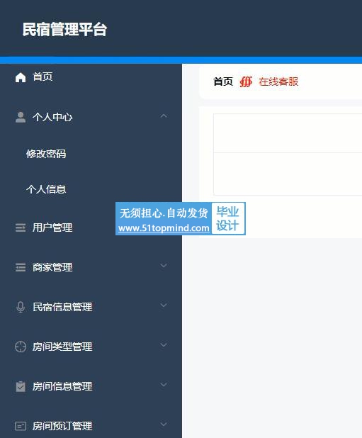Image resolution: width=362 pixels, height=438 pixels.
Task: Expand the 商家管理 chevron
Action: point(164,265)
